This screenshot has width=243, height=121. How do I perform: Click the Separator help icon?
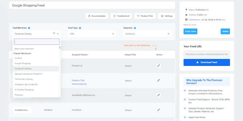click(x=135, y=28)
